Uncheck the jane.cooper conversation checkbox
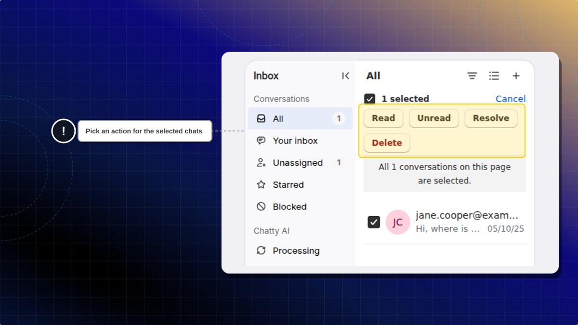 374,222
